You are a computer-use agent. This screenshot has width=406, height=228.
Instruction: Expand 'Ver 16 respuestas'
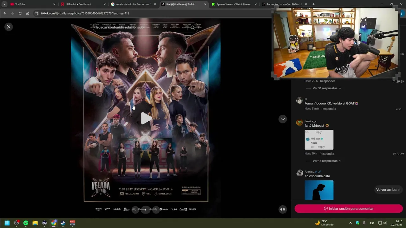(x=327, y=161)
